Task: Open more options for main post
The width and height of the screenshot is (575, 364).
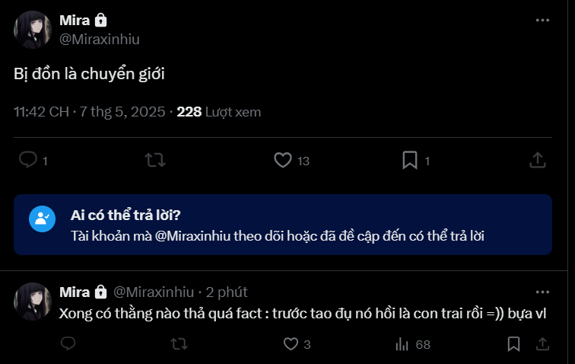Action: click(542, 21)
